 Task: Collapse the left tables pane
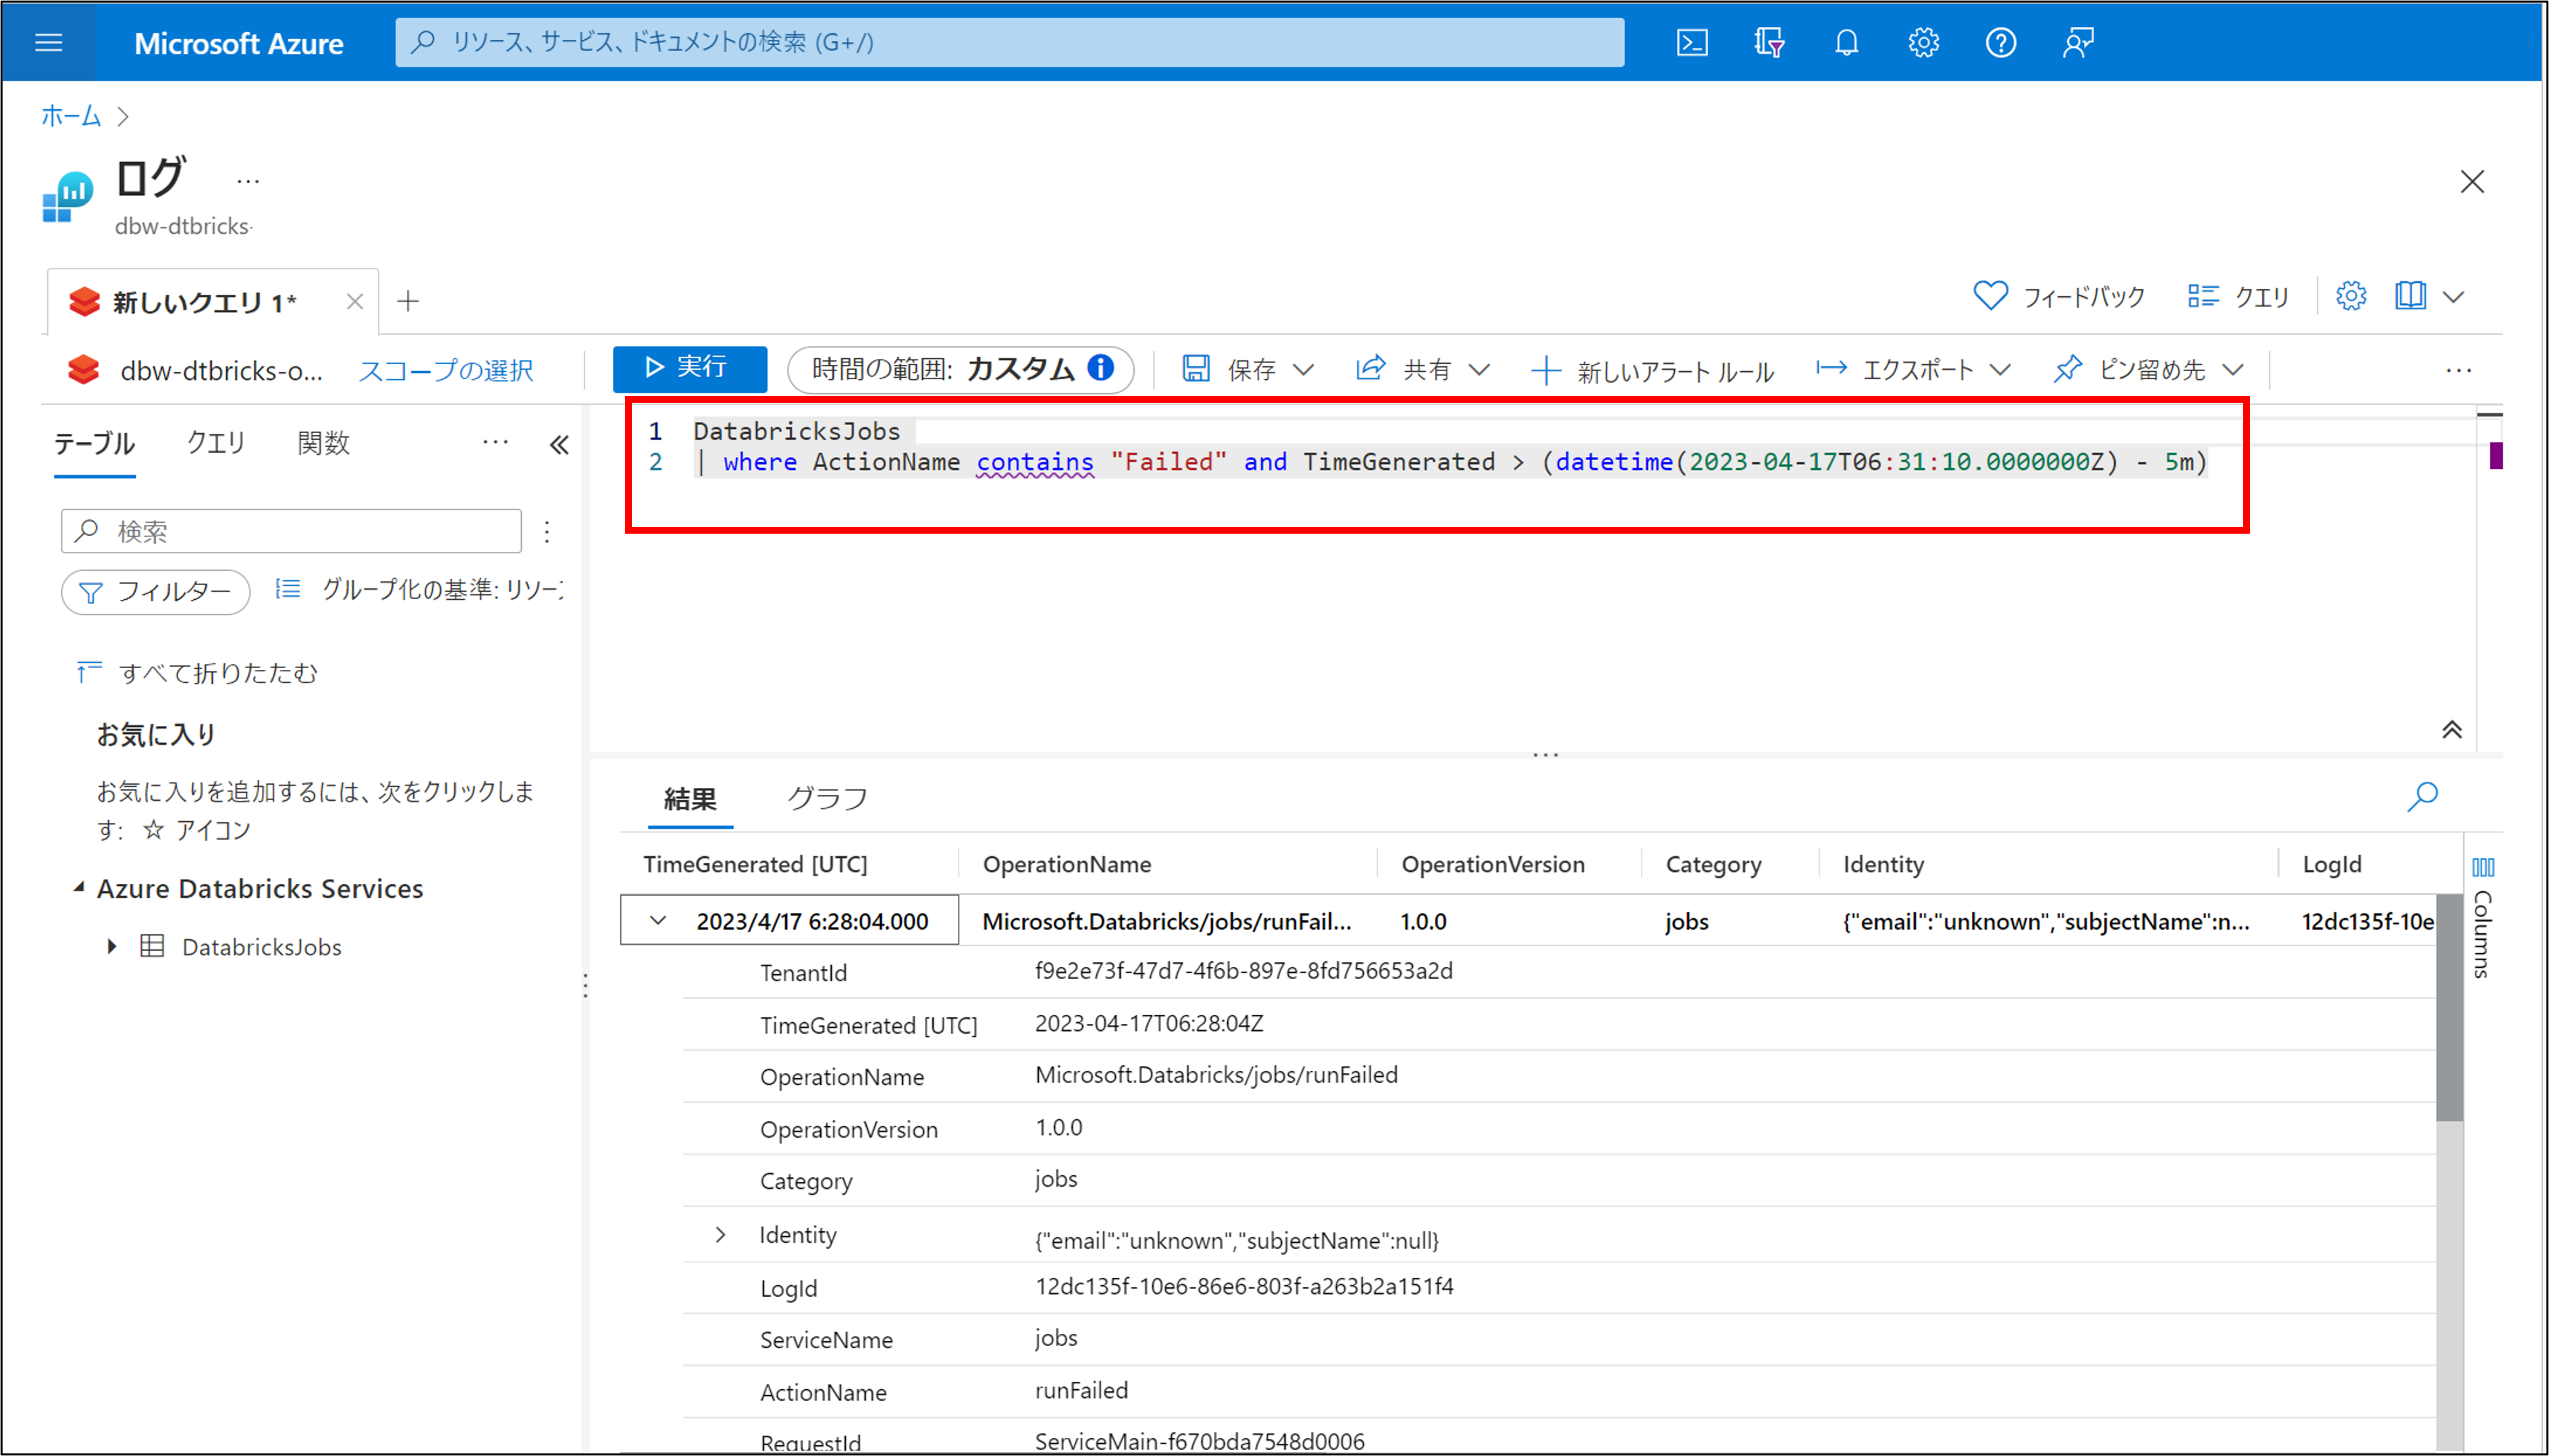[559, 444]
